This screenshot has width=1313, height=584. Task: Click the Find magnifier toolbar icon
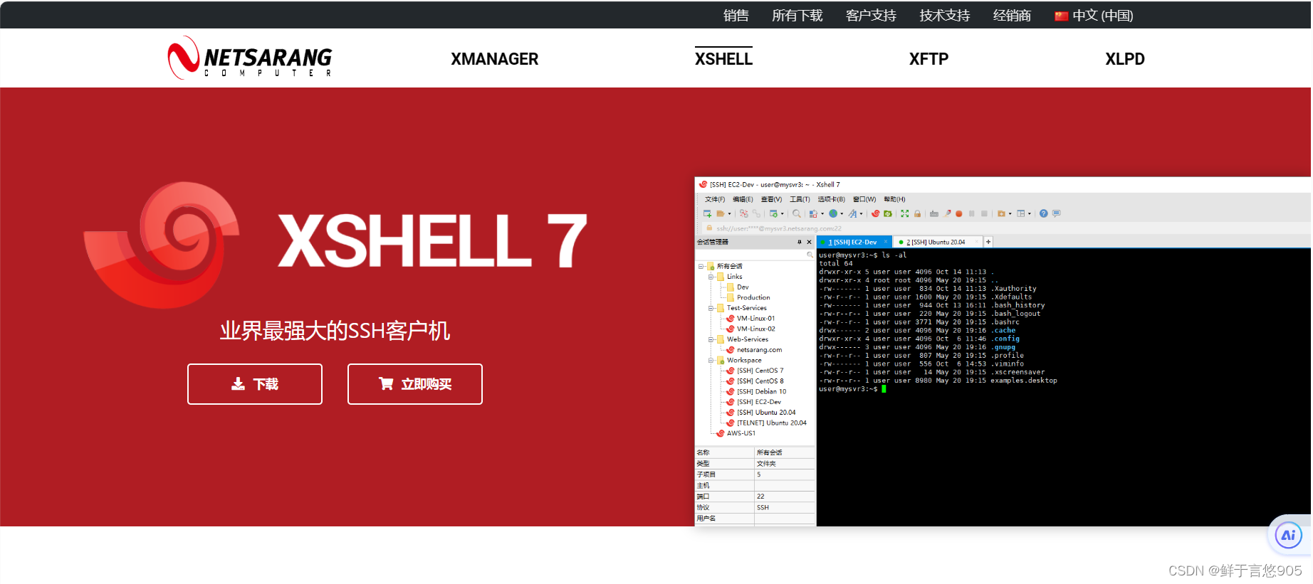point(796,213)
